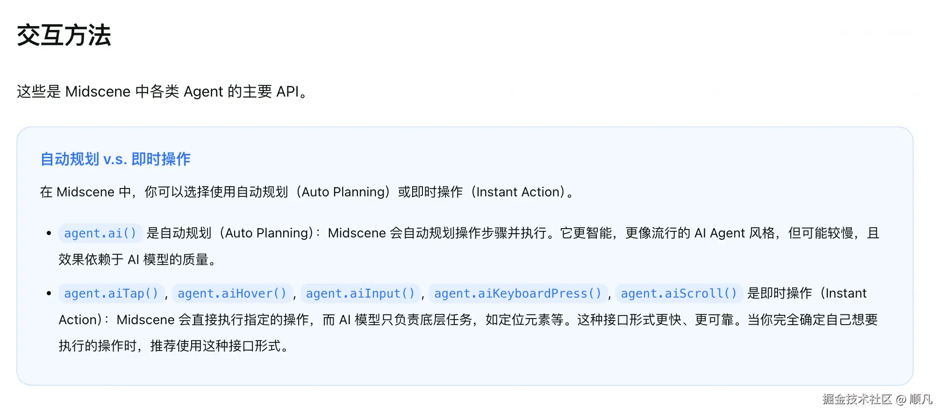
Task: Open the agent.aiHover() API link
Action: click(232, 293)
